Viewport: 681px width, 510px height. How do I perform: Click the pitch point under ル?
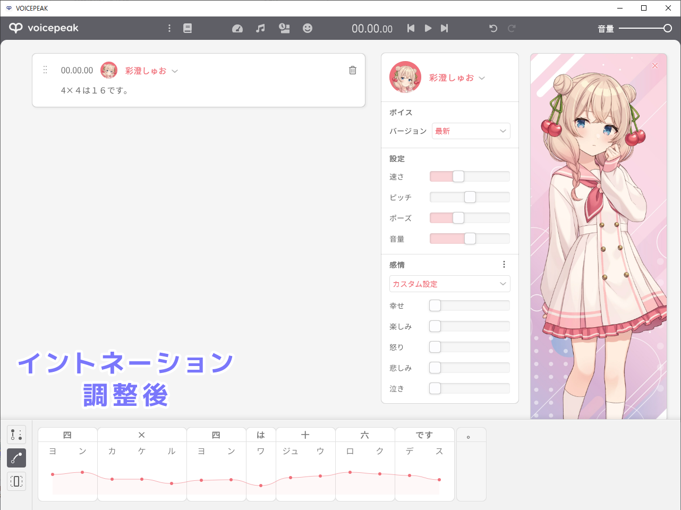click(x=172, y=483)
